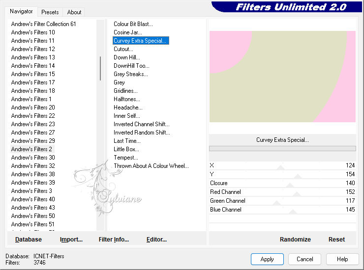Image resolution: width=364 pixels, height=270 pixels.
Task: Choose the Colour Bit Blast... filter
Action: pos(133,24)
